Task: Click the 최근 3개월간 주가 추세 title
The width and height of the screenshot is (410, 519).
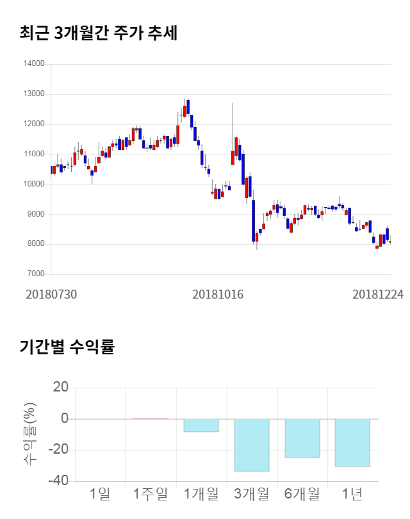Action: [99, 33]
